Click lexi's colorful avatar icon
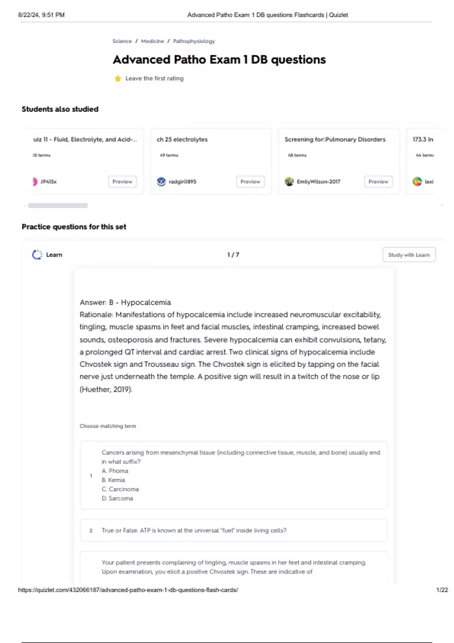Screen dimensions: 454x643 pos(417,182)
